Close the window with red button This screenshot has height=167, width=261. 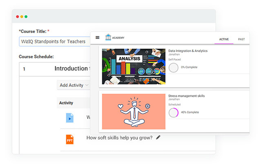tap(17, 17)
